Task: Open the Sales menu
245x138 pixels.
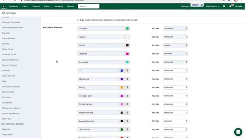Action: pyautogui.click(x=47, y=7)
